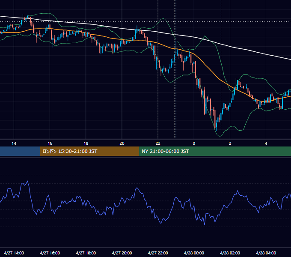This screenshot has height=257, width=291.
Task: Click the 4 hour label on price chart
Action: pos(266,143)
